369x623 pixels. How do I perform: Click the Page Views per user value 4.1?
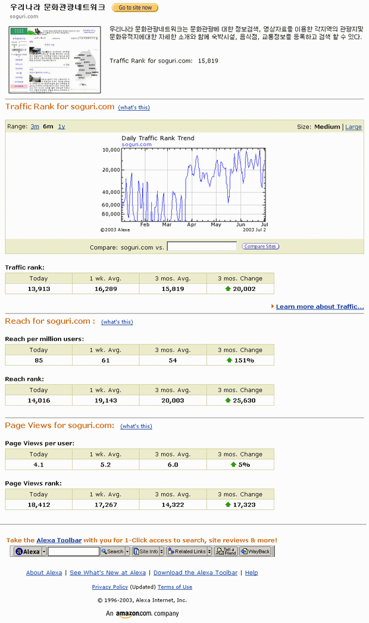click(39, 465)
